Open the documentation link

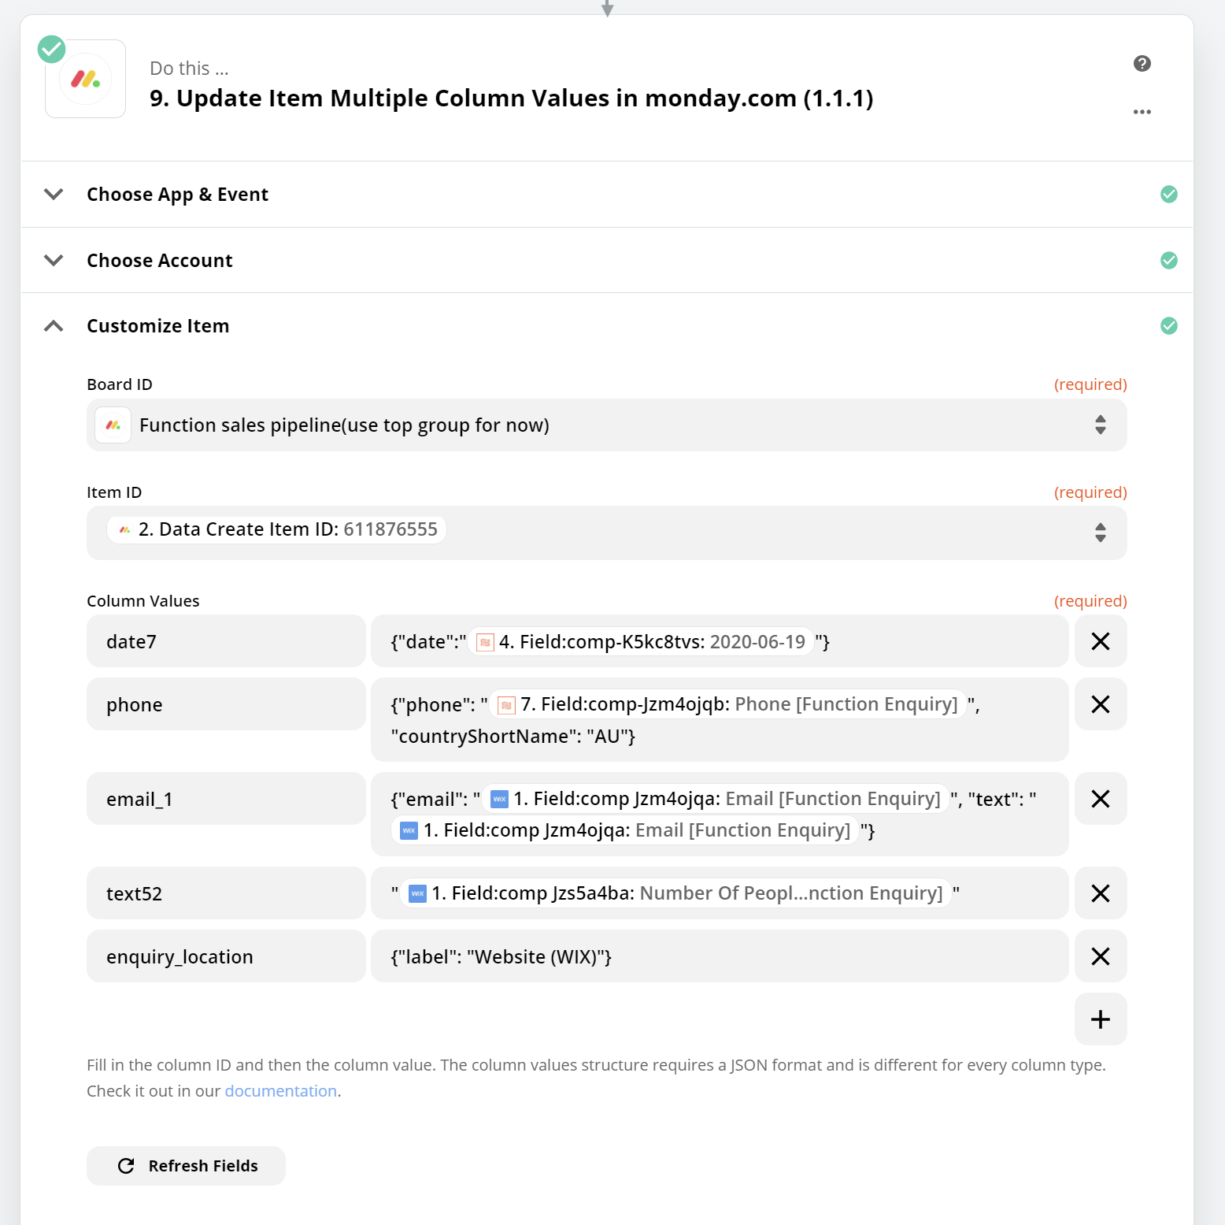coord(281,1091)
